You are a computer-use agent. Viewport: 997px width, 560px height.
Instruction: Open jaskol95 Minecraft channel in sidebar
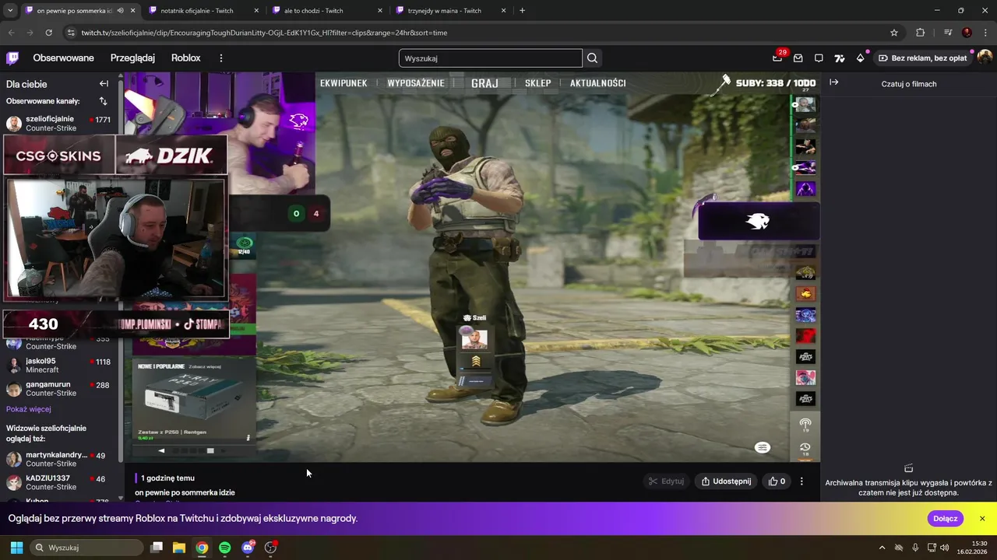pos(59,366)
